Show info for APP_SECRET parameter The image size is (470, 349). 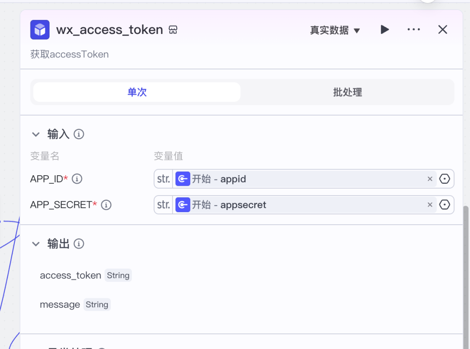coord(106,205)
